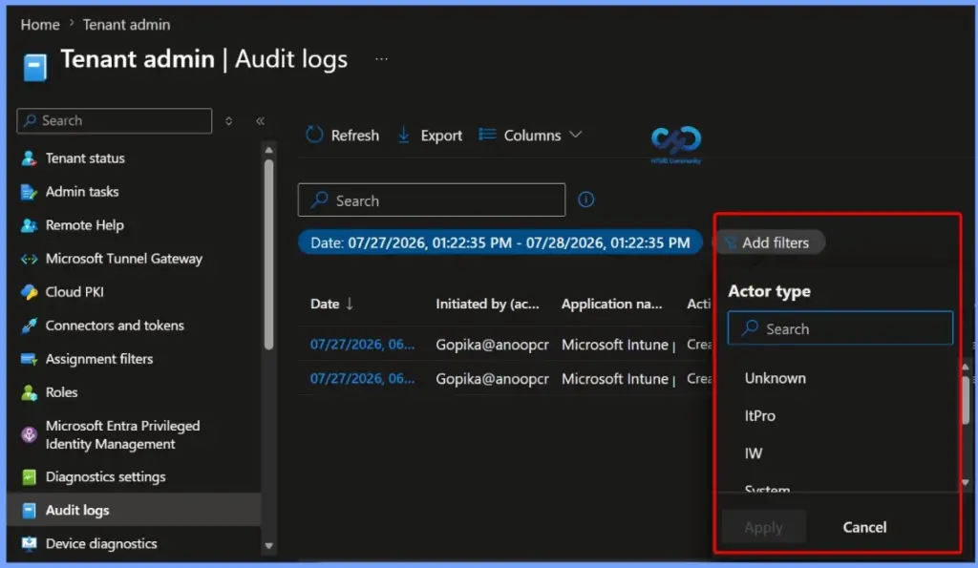Click the search info icon

585,200
